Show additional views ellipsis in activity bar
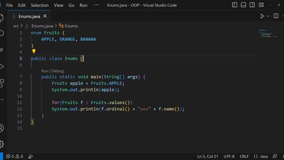This screenshot has width=284, height=160. coord(2,100)
